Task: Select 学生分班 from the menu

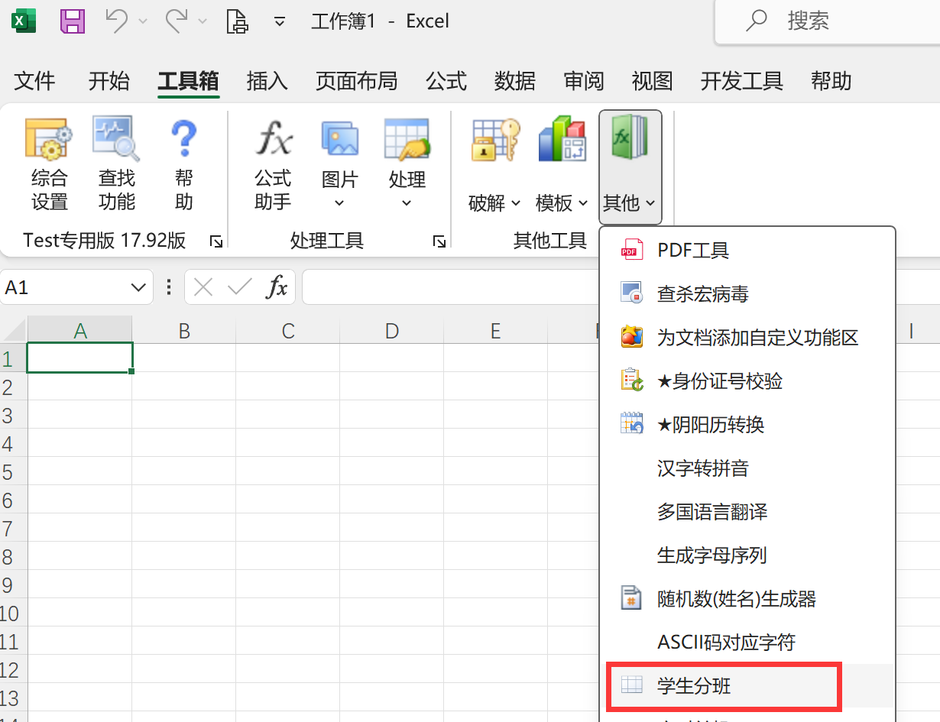Action: click(x=694, y=685)
